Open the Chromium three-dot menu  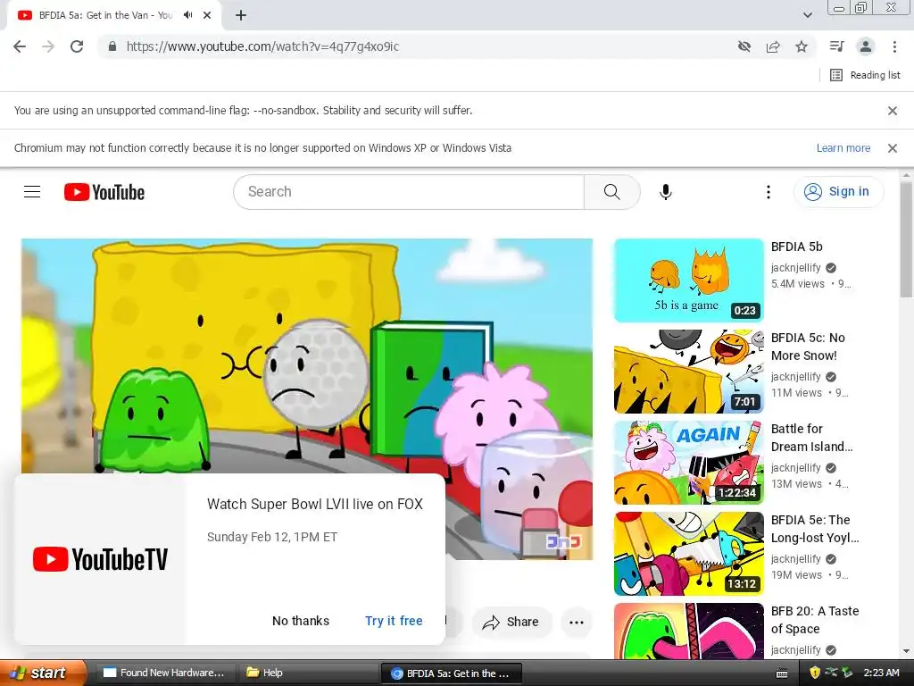pos(894,46)
